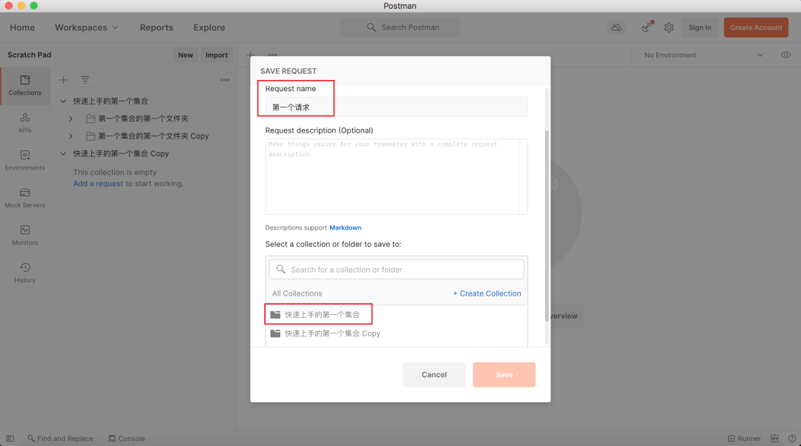Image resolution: width=801 pixels, height=446 pixels.
Task: Open the Runner from status bar
Action: (745, 439)
